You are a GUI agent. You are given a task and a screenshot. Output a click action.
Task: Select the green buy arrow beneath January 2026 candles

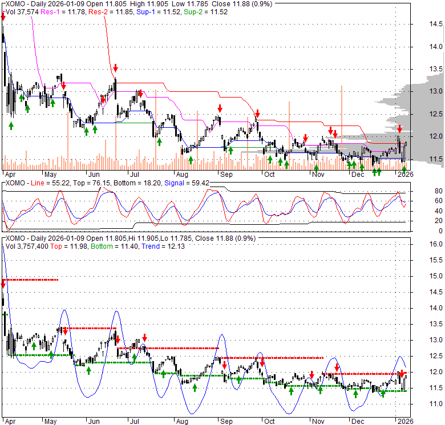pyautogui.click(x=404, y=169)
